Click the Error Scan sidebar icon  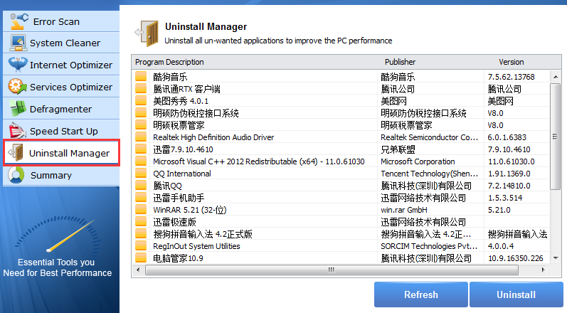(19, 21)
